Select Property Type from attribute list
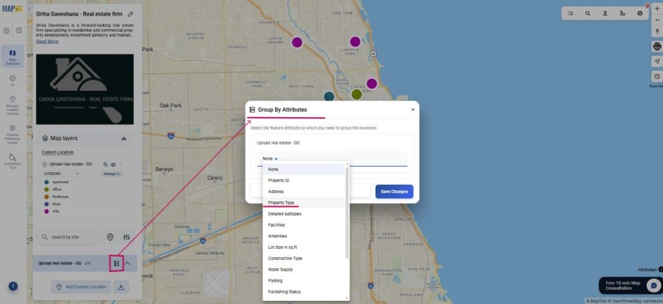This screenshot has height=304, width=663. pyautogui.click(x=281, y=203)
